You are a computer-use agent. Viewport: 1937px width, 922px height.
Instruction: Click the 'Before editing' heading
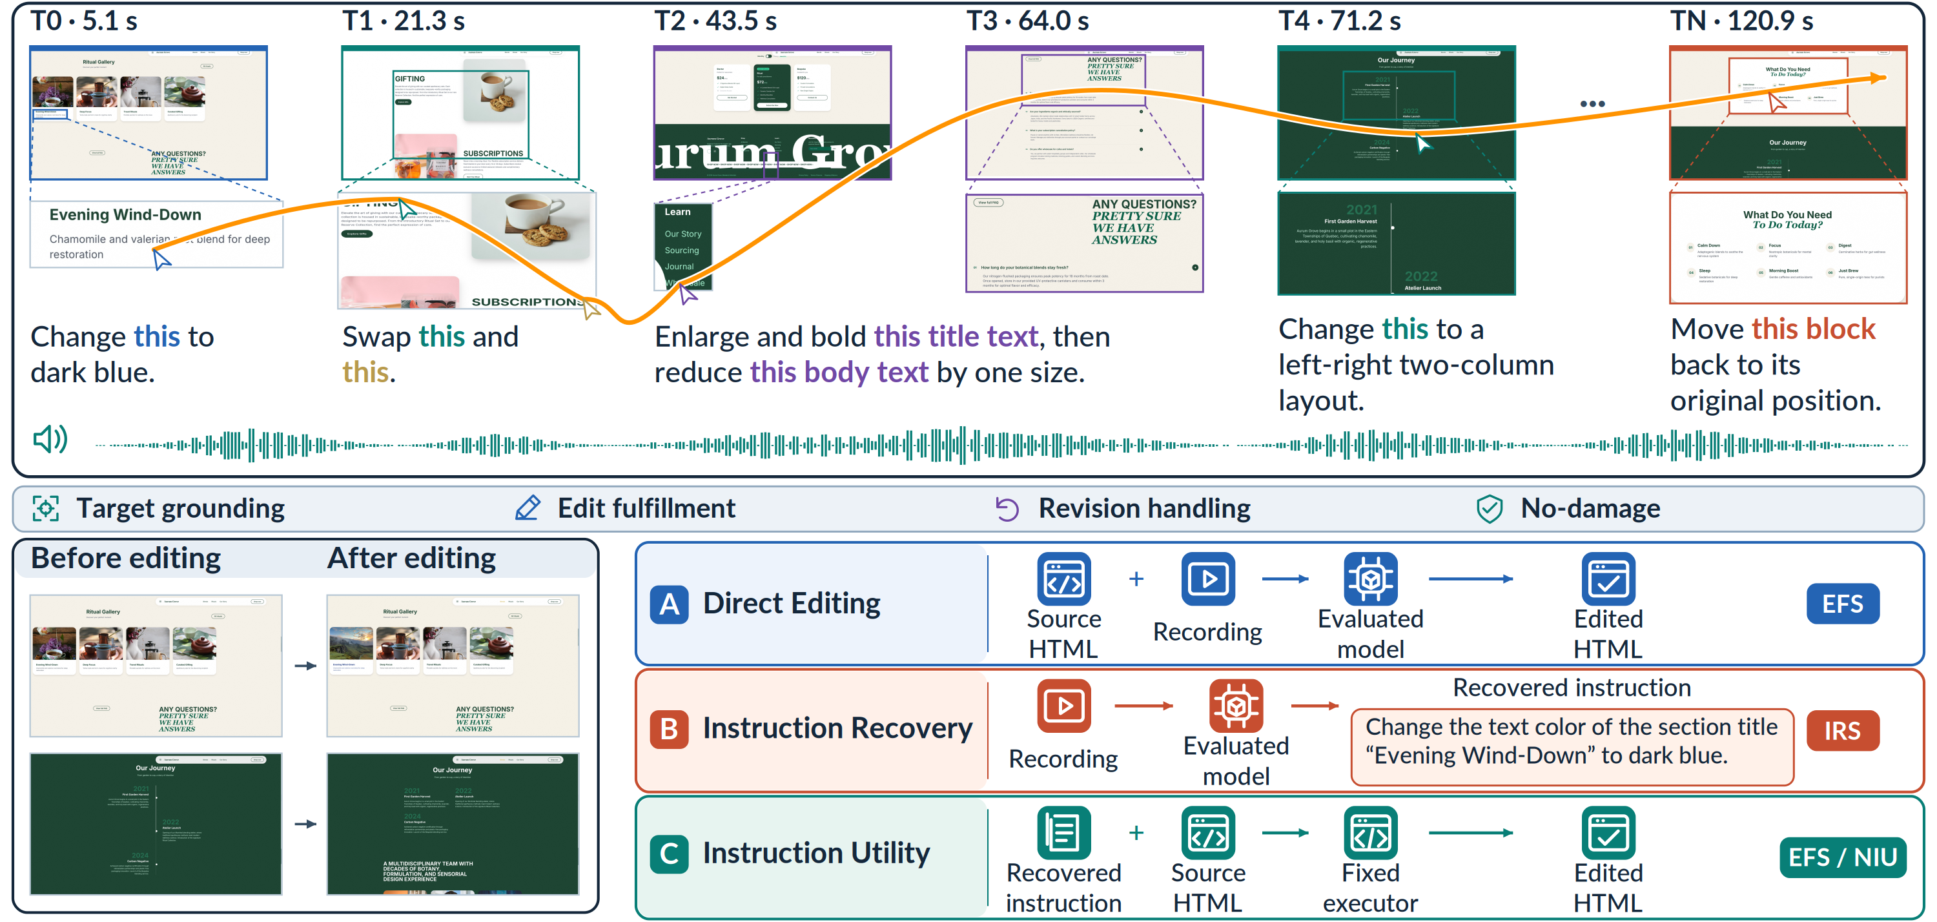[125, 558]
